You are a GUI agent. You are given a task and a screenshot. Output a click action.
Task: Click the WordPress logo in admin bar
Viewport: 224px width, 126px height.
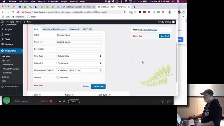2,22
